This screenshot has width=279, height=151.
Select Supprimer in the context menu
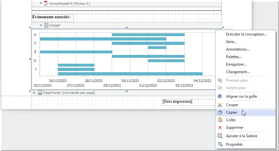tap(246, 127)
